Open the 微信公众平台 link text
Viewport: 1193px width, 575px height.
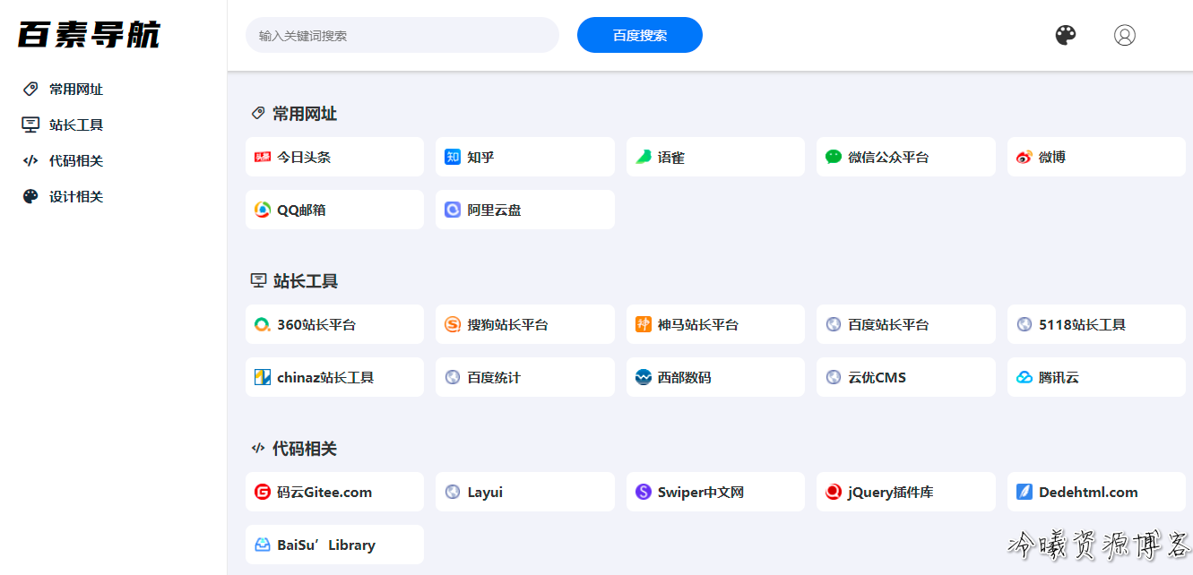889,157
